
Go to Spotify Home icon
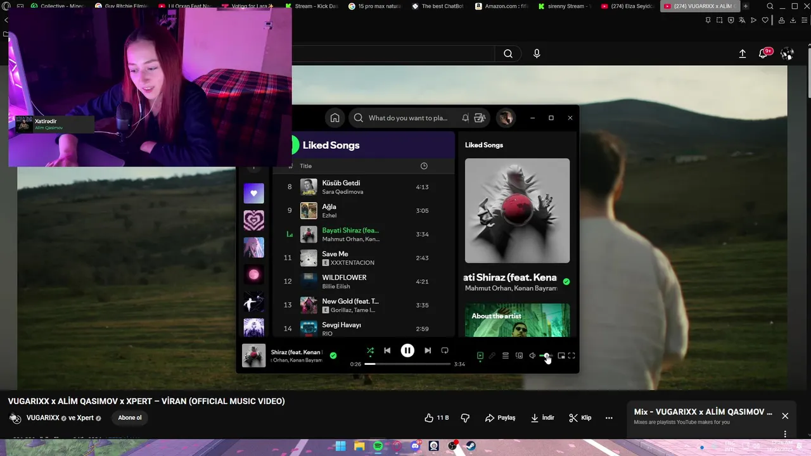coord(335,118)
